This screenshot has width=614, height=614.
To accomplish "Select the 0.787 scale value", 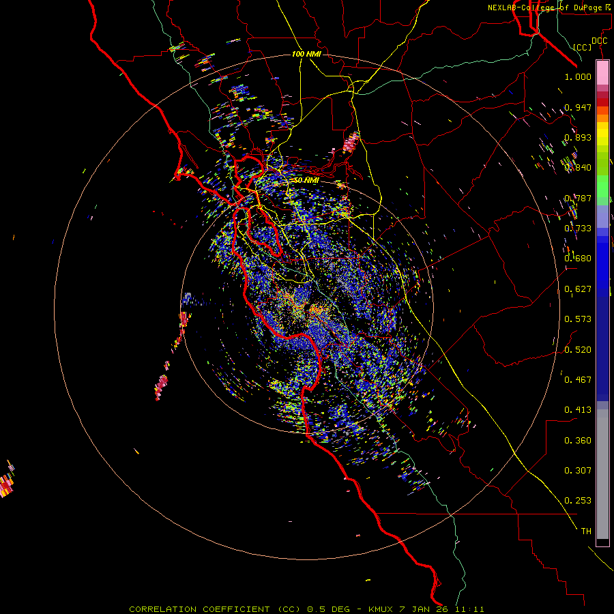I will click(x=578, y=198).
